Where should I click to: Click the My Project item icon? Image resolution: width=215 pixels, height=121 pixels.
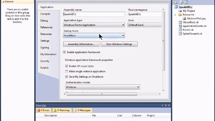click(180, 11)
